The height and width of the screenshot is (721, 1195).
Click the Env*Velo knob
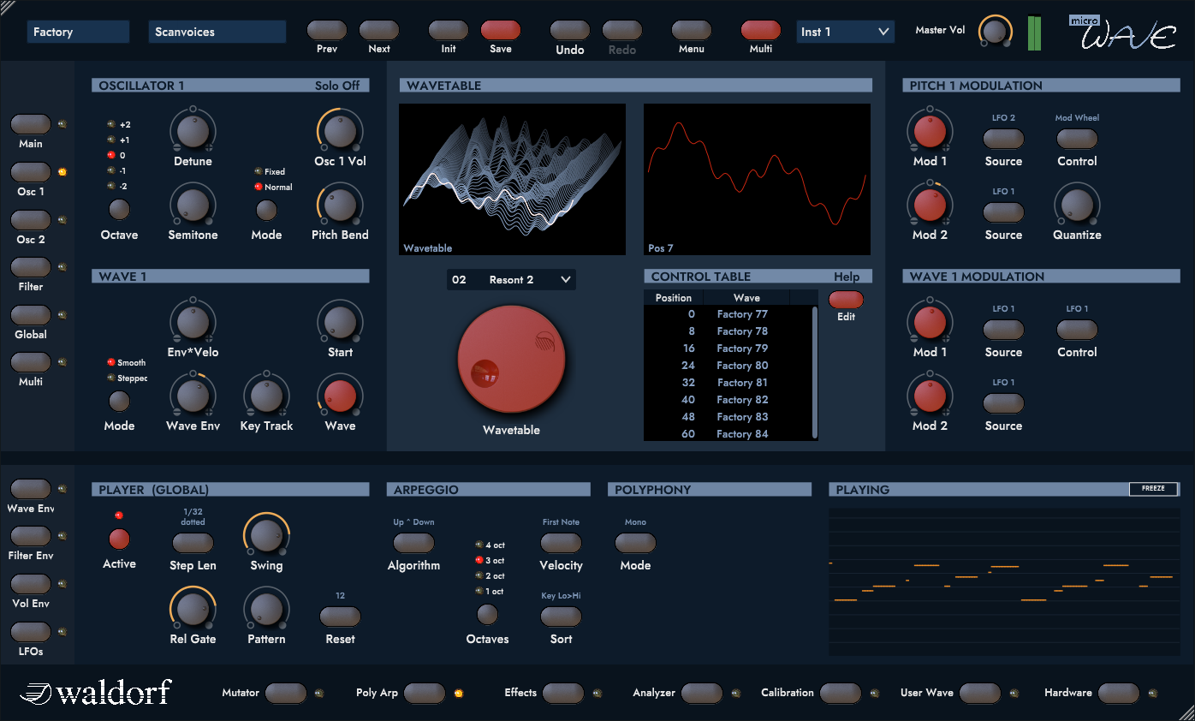(x=193, y=322)
